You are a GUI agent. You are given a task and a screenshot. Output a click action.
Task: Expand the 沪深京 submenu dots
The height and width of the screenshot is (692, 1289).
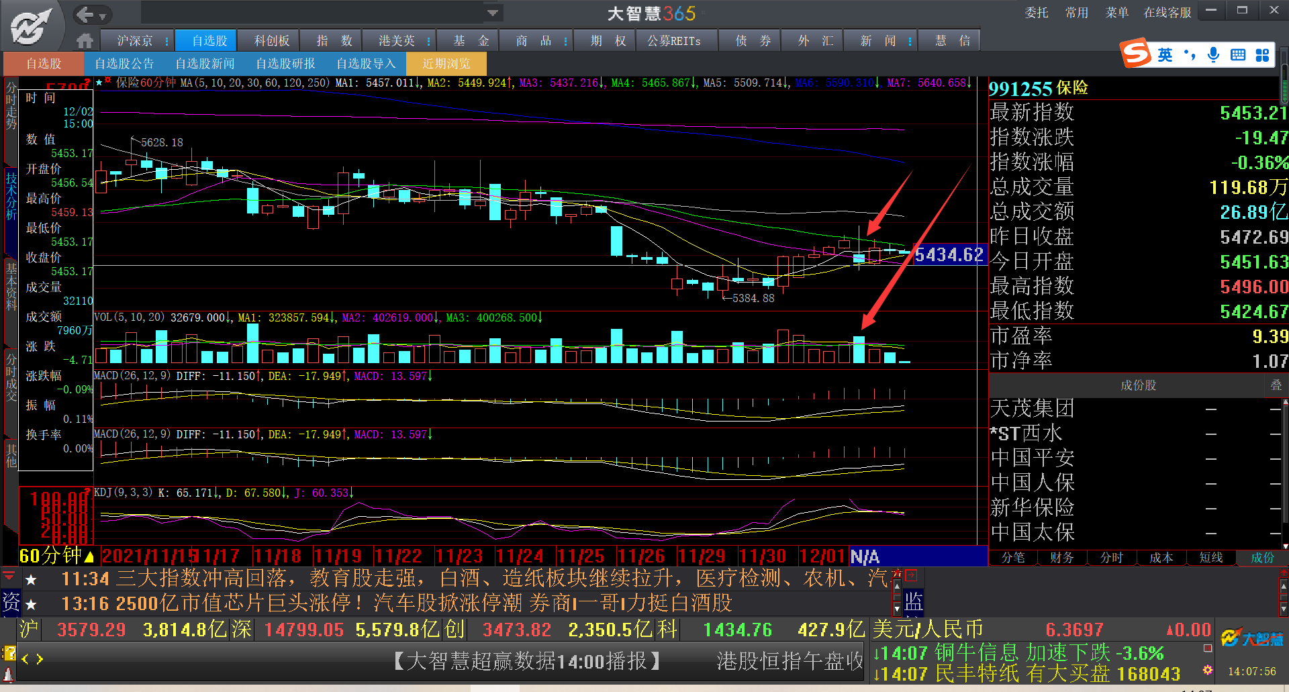click(166, 41)
